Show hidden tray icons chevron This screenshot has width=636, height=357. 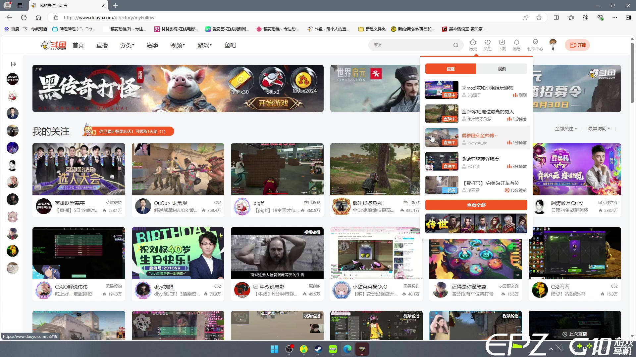pyautogui.click(x=551, y=349)
